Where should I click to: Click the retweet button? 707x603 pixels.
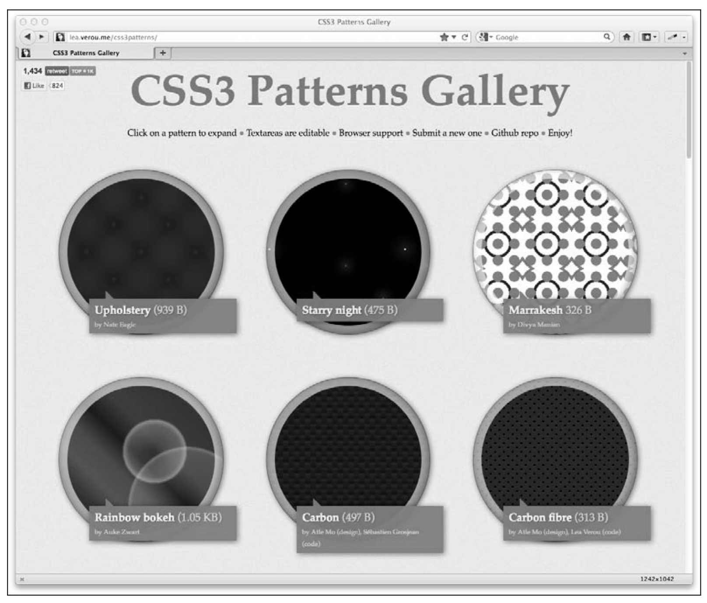[x=56, y=71]
